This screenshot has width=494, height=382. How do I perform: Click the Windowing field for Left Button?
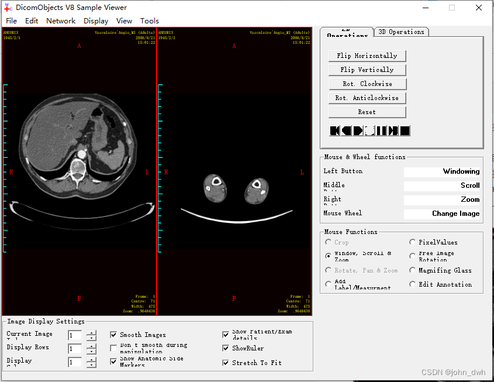point(442,171)
